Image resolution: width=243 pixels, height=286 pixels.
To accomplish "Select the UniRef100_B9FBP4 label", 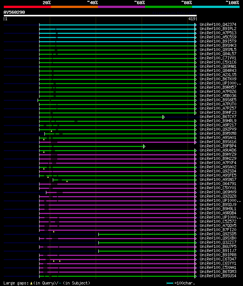I will coord(218,146).
